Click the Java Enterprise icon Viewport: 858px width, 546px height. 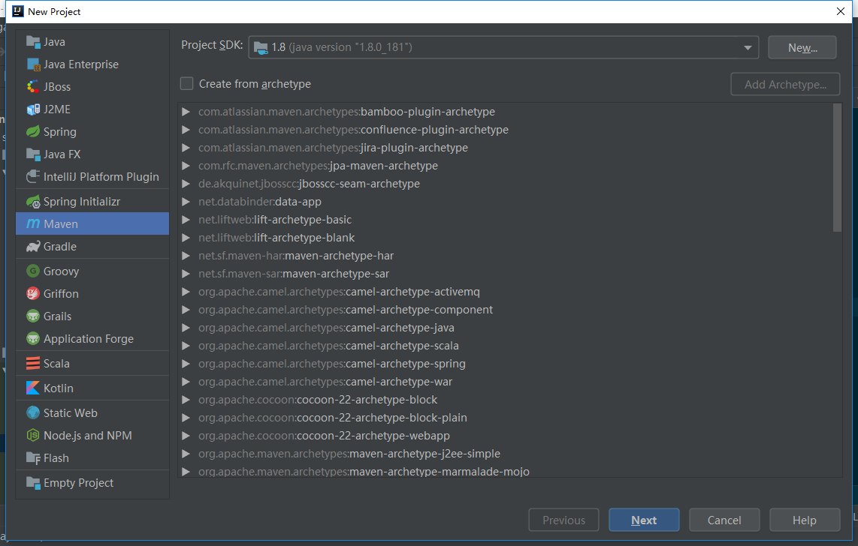point(33,64)
